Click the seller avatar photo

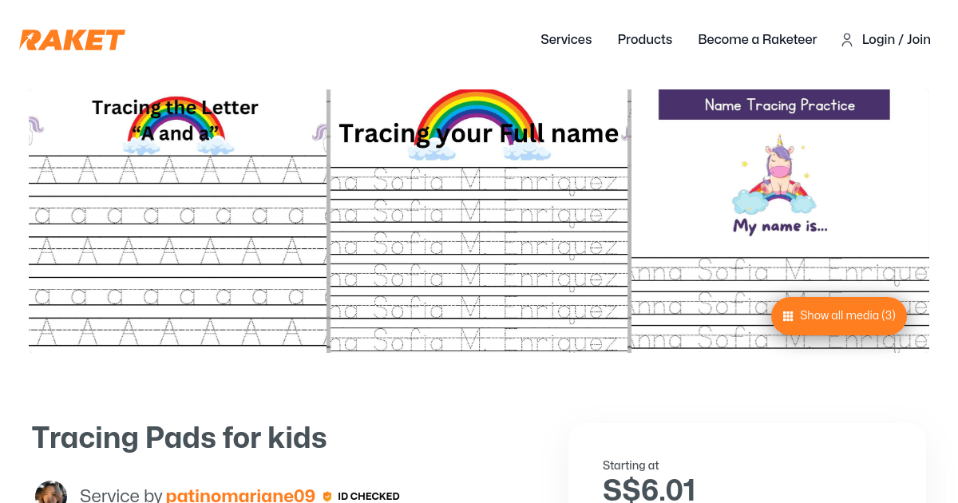pyautogui.click(x=51, y=492)
